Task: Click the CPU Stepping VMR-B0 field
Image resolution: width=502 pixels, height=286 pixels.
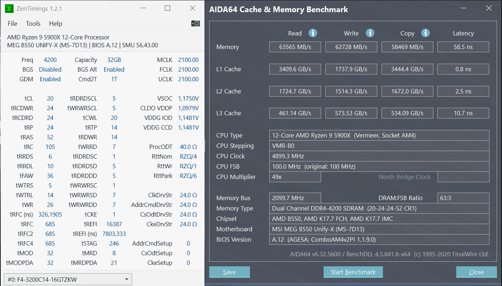Action: click(x=379, y=146)
